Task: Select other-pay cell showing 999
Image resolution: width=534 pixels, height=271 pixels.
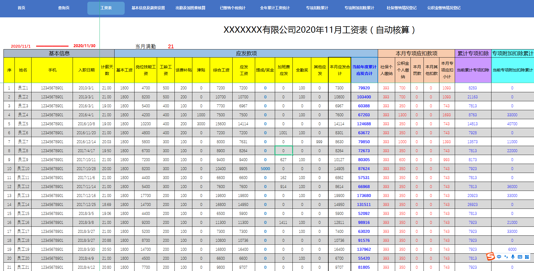Action: coord(319,142)
